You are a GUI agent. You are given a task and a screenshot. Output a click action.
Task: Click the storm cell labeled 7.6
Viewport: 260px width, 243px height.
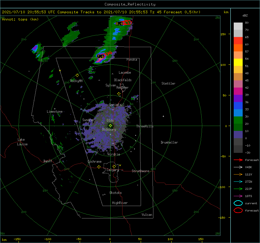pos(101,56)
